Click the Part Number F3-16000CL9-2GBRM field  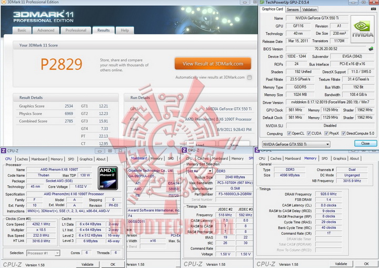point(234,194)
